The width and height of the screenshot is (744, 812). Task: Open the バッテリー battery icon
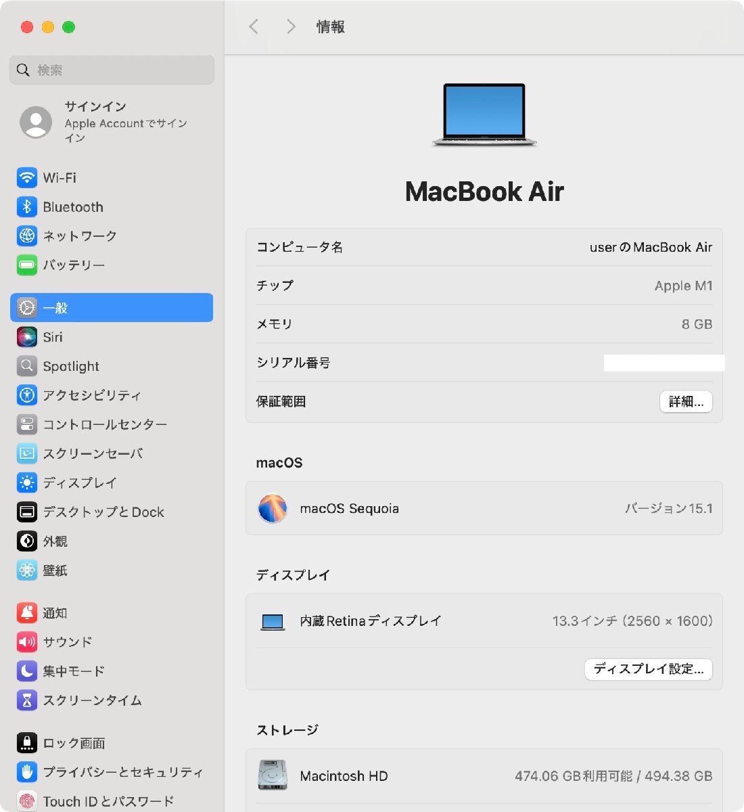click(x=27, y=265)
